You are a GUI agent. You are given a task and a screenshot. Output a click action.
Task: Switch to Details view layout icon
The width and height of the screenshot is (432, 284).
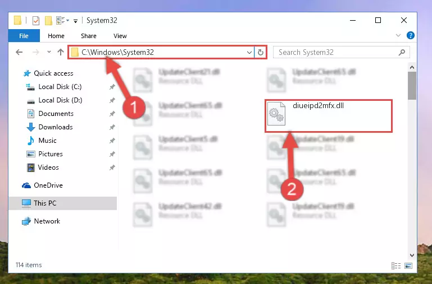pyautogui.click(x=396, y=266)
